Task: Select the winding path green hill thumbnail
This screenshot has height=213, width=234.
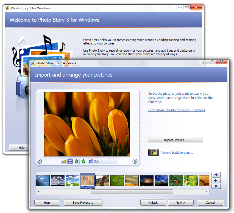Action: [x=73, y=181]
